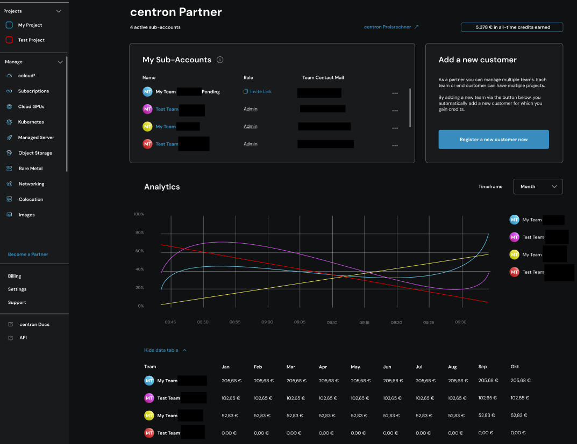
Task: Click the Cloud GPUs chip icon
Action: [9, 106]
